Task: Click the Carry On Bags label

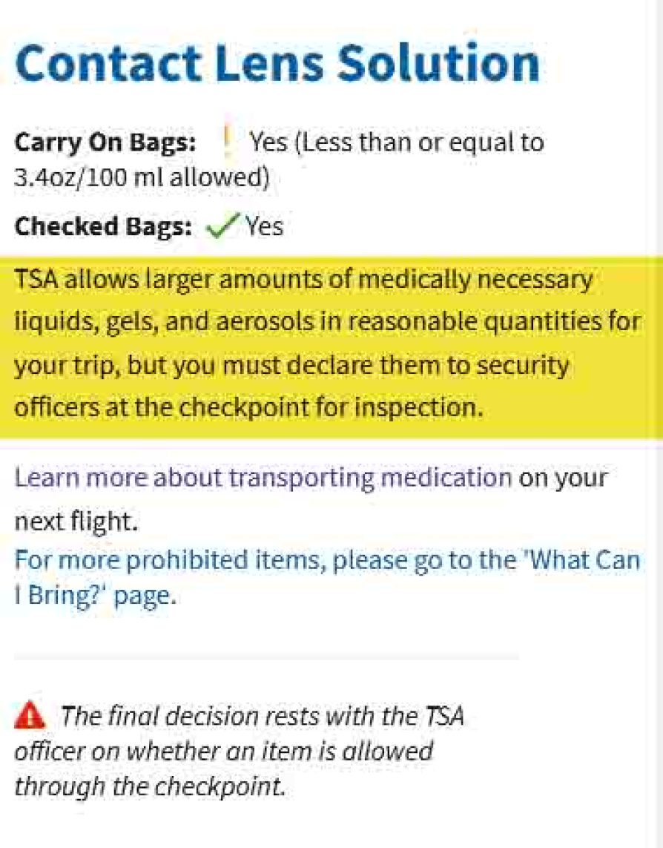Action: [x=105, y=142]
